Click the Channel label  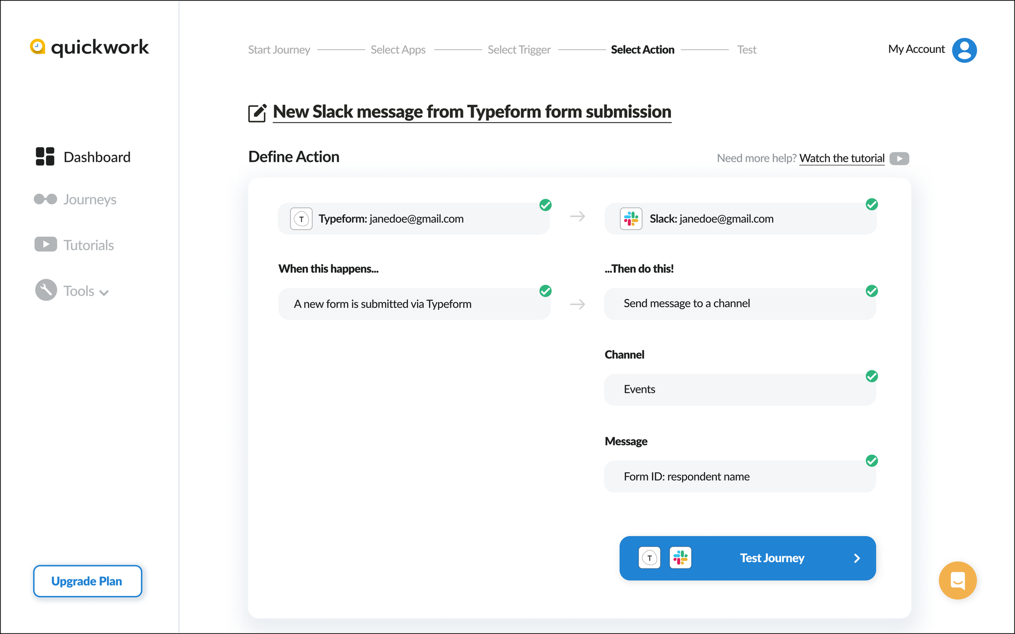(624, 355)
